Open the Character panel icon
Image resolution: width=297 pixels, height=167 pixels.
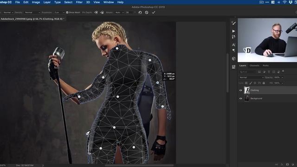click(234, 45)
